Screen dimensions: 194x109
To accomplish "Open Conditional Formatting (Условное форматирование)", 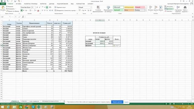I will (98, 9).
